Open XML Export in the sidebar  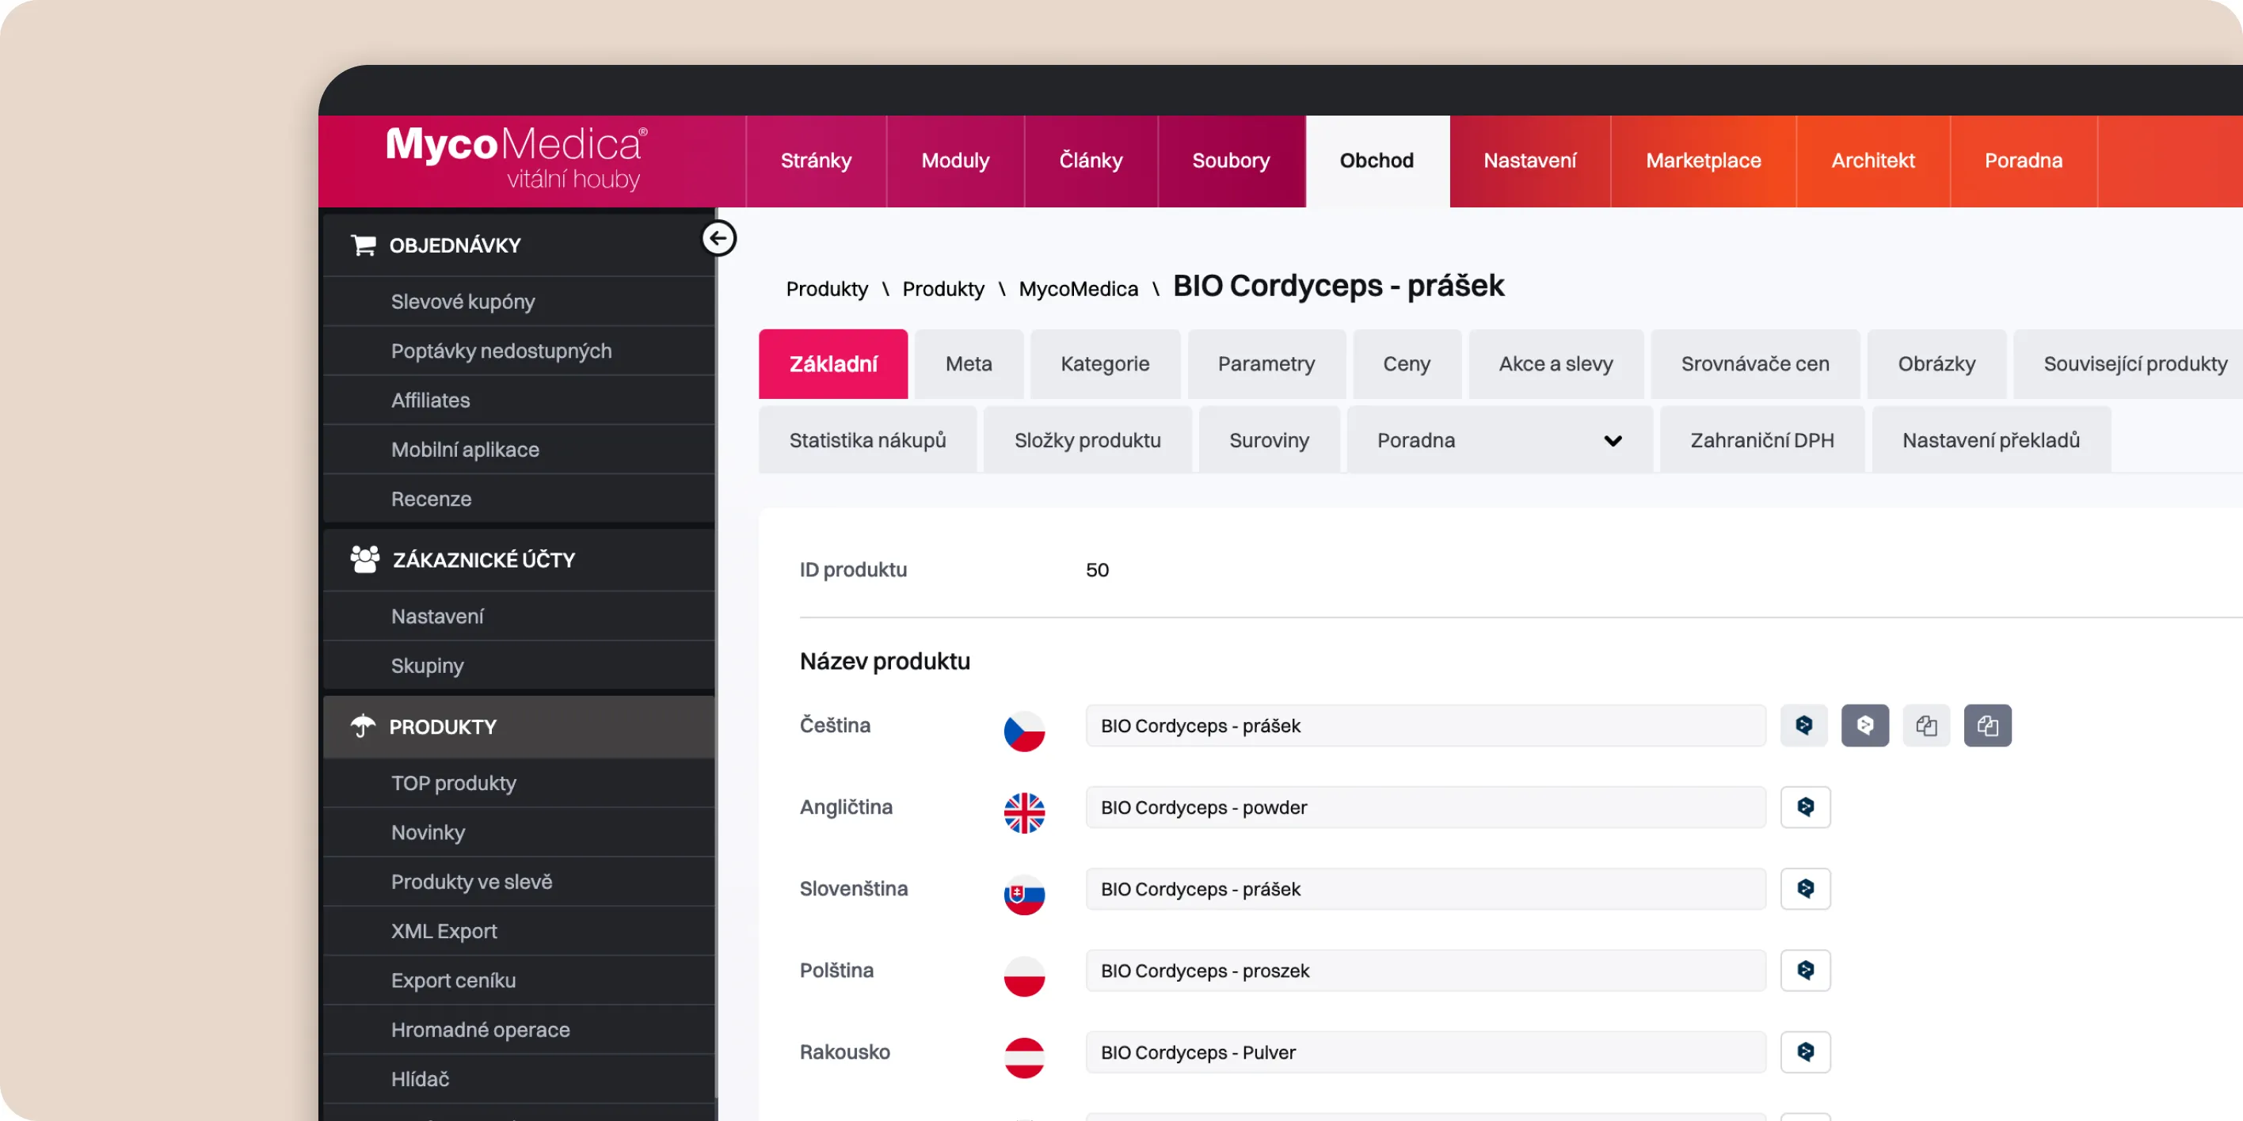tap(519, 931)
